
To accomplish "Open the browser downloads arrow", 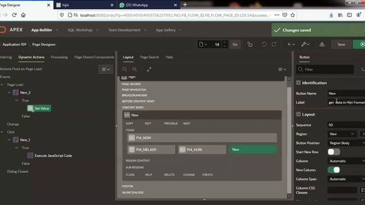I will (x=331, y=15).
